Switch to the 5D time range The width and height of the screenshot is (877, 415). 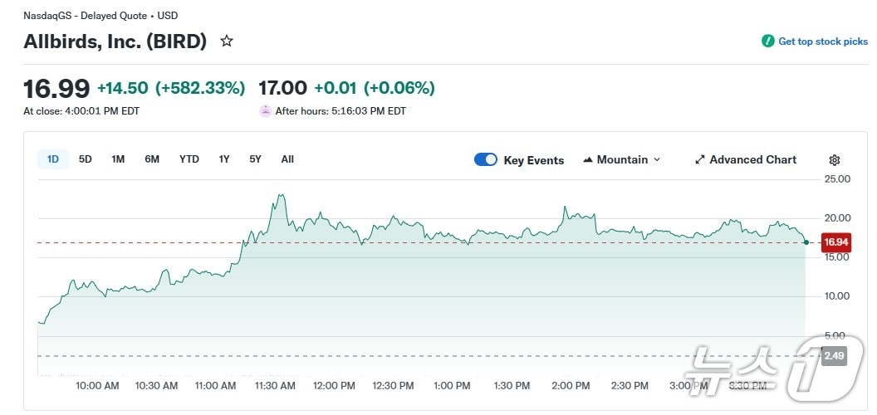pyautogui.click(x=86, y=159)
